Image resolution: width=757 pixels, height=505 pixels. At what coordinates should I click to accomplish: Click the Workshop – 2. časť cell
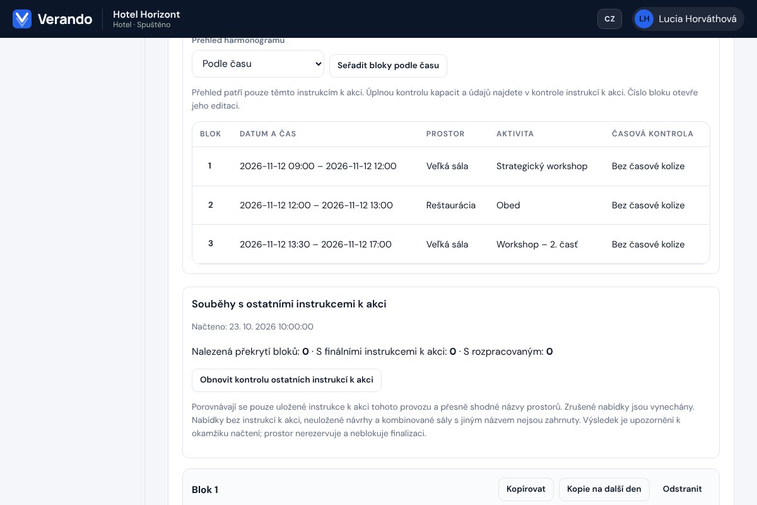tap(537, 244)
